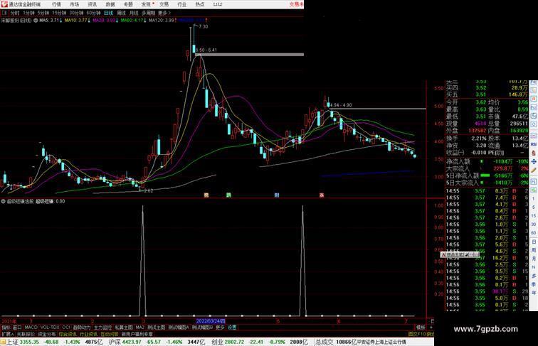
Task: Select the 5分钟 period
Action: click(43, 13)
